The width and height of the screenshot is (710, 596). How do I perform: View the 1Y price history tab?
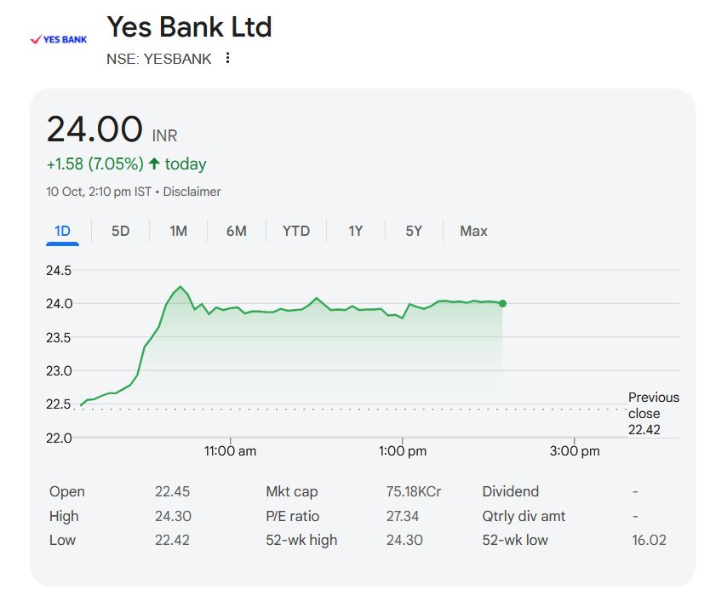[x=355, y=231]
